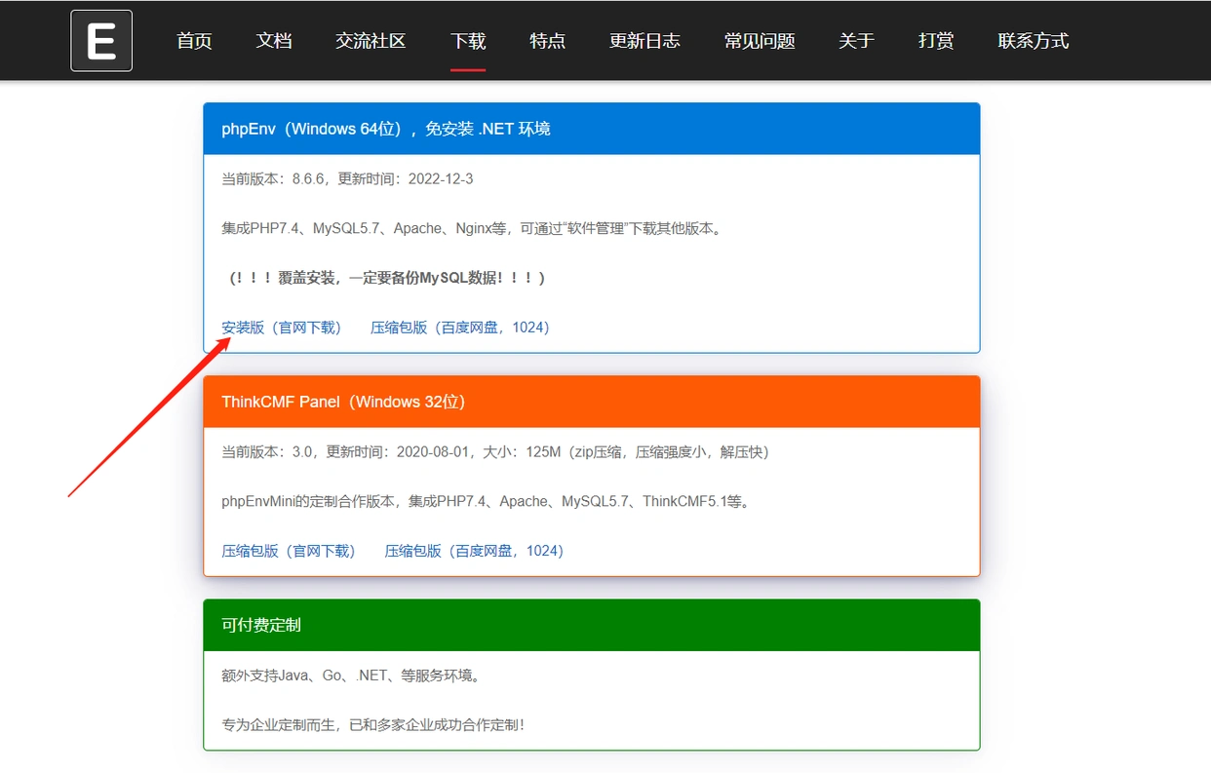This screenshot has width=1211, height=773.
Task: Open phpEnv 压缩包版 百度网盘 link
Action: click(460, 328)
